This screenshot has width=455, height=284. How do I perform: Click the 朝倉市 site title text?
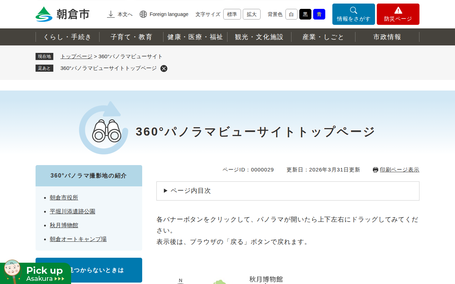pos(73,14)
